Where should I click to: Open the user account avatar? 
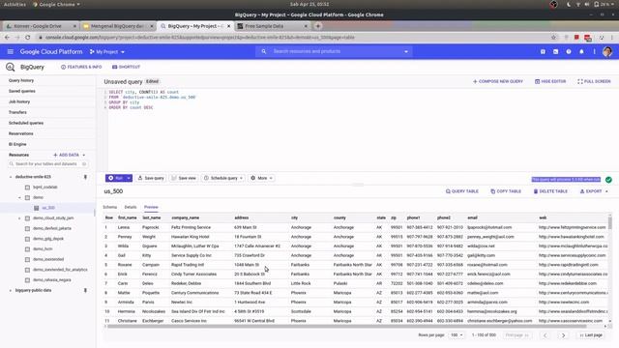click(607, 51)
